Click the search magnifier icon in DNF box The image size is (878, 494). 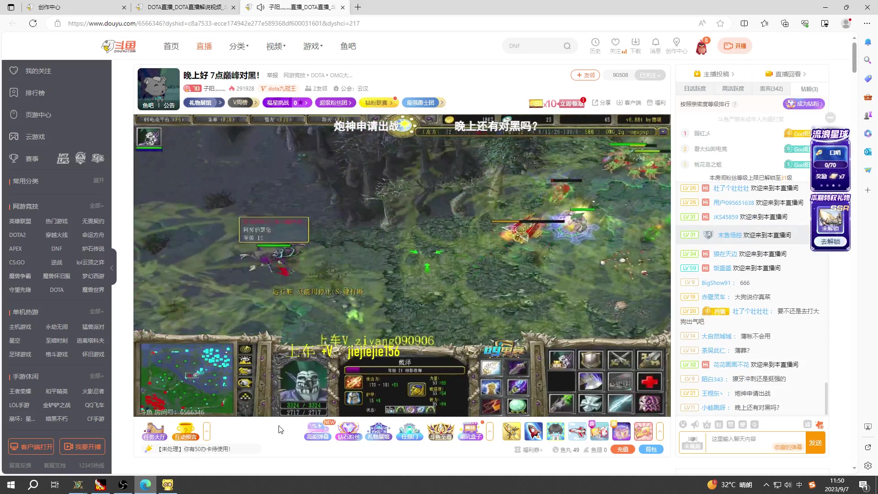[567, 46]
